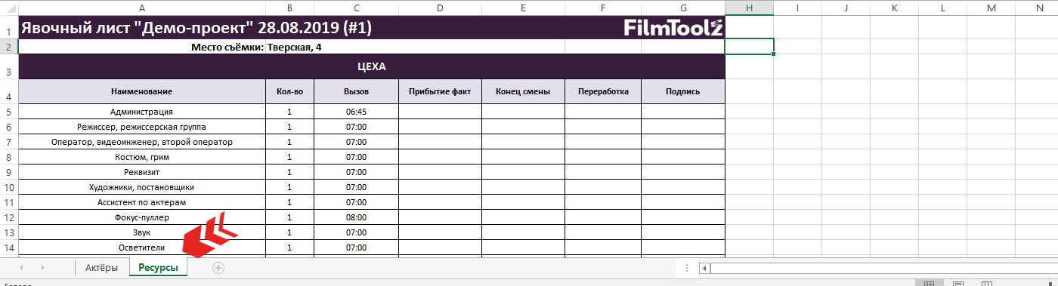Select column A header

pyautogui.click(x=142, y=8)
